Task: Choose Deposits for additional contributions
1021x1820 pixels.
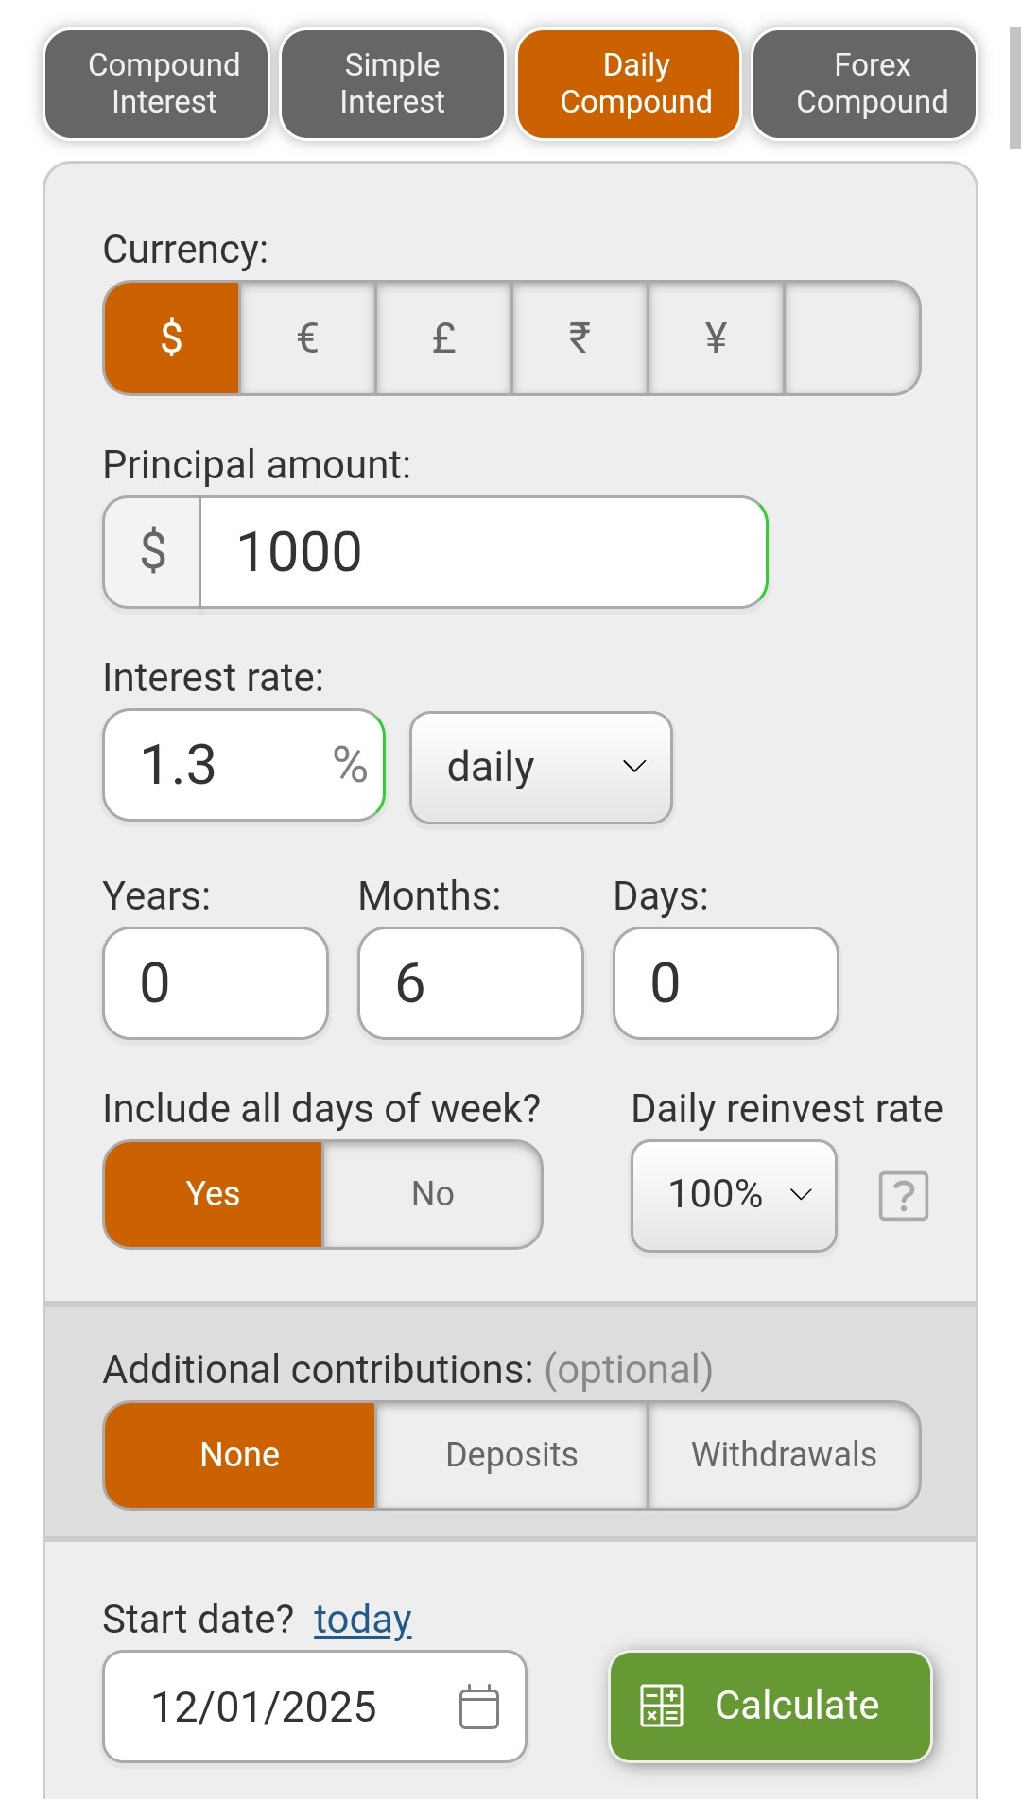Action: point(511,1455)
